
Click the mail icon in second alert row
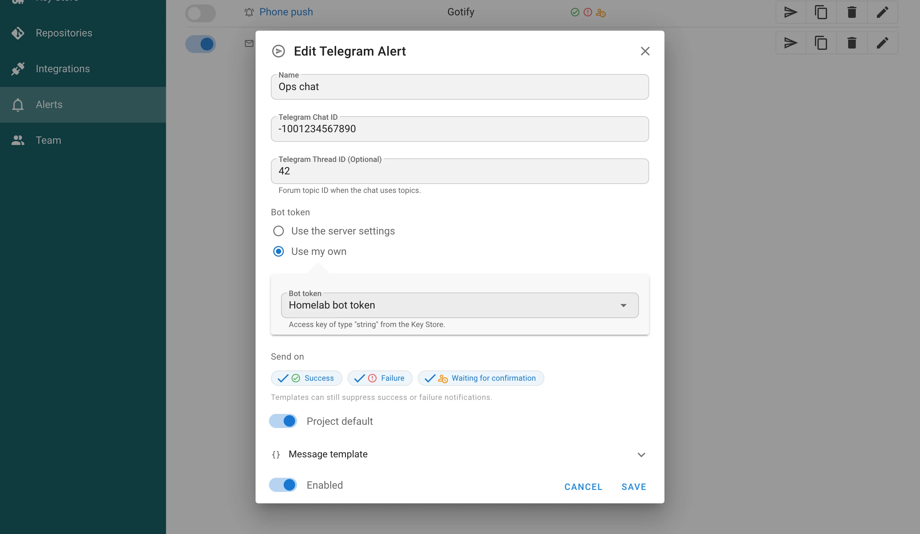249,43
